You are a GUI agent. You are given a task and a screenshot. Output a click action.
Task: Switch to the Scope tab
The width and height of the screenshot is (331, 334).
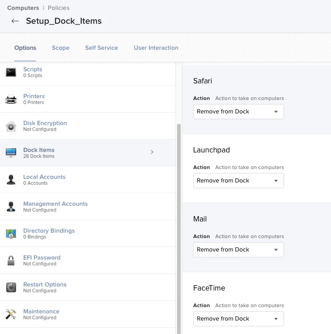[60, 48]
